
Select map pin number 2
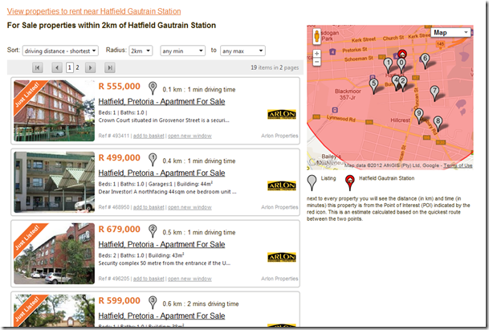[x=402, y=84]
